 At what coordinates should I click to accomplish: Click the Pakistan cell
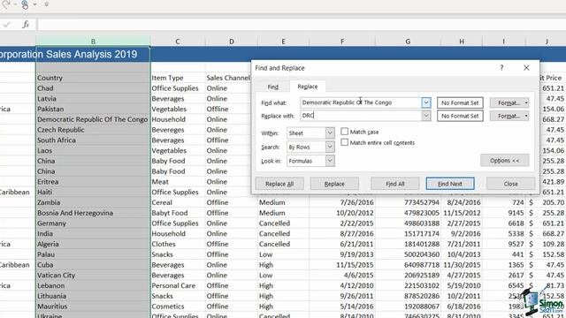(93, 109)
